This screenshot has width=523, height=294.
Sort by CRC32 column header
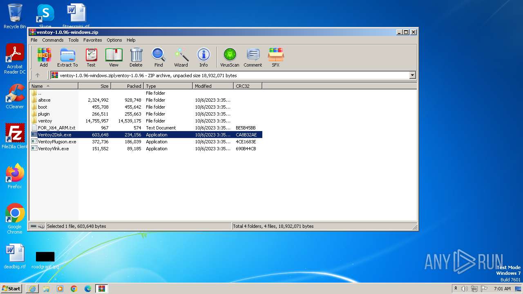[x=248, y=86]
